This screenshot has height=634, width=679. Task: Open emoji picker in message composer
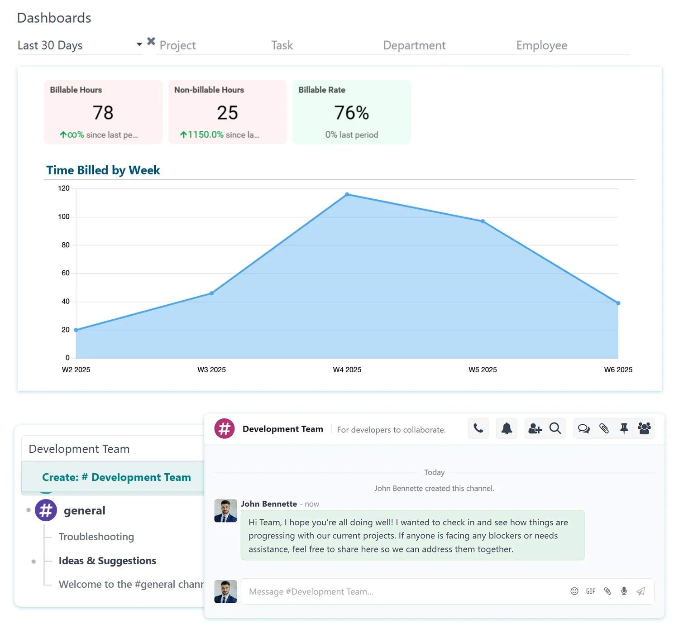574,591
